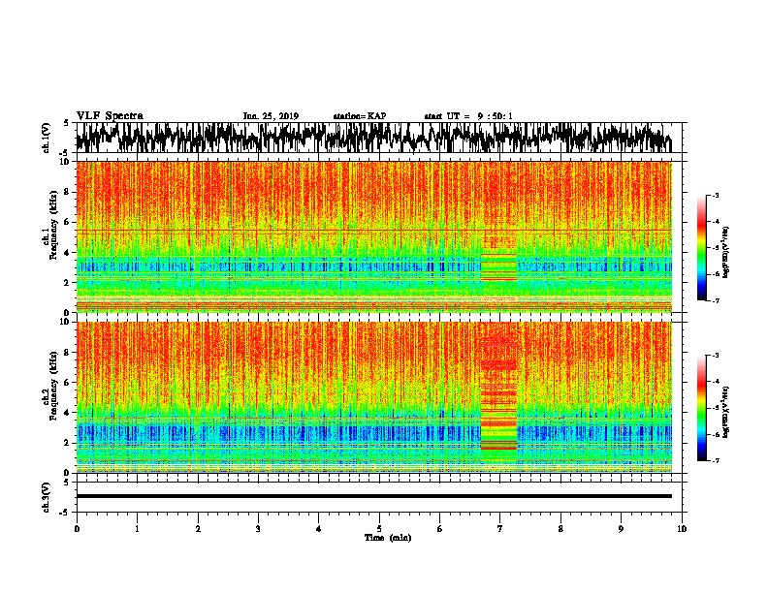The image size is (768, 593).
Task: Click the "7" tick label on the time axis
Action: 500,529
